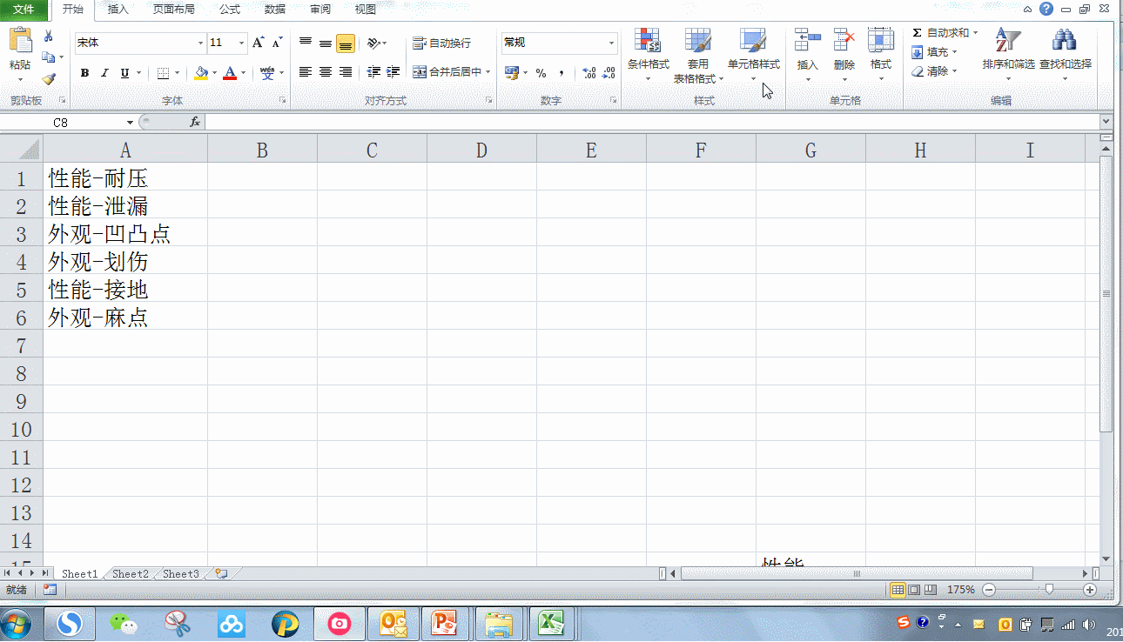Decrease indent icon
This screenshot has width=1123, height=642.
373,72
